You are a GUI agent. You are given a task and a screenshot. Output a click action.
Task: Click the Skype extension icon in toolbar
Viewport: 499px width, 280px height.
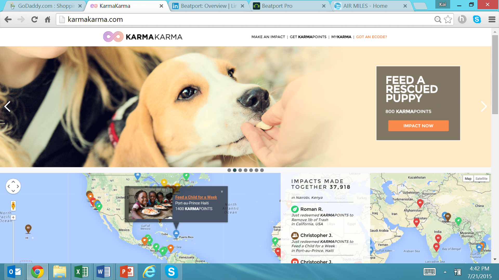click(x=477, y=19)
